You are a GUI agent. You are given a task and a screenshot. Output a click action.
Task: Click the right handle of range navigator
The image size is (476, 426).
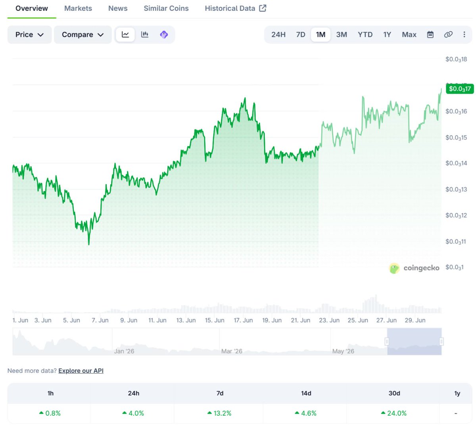click(x=441, y=342)
